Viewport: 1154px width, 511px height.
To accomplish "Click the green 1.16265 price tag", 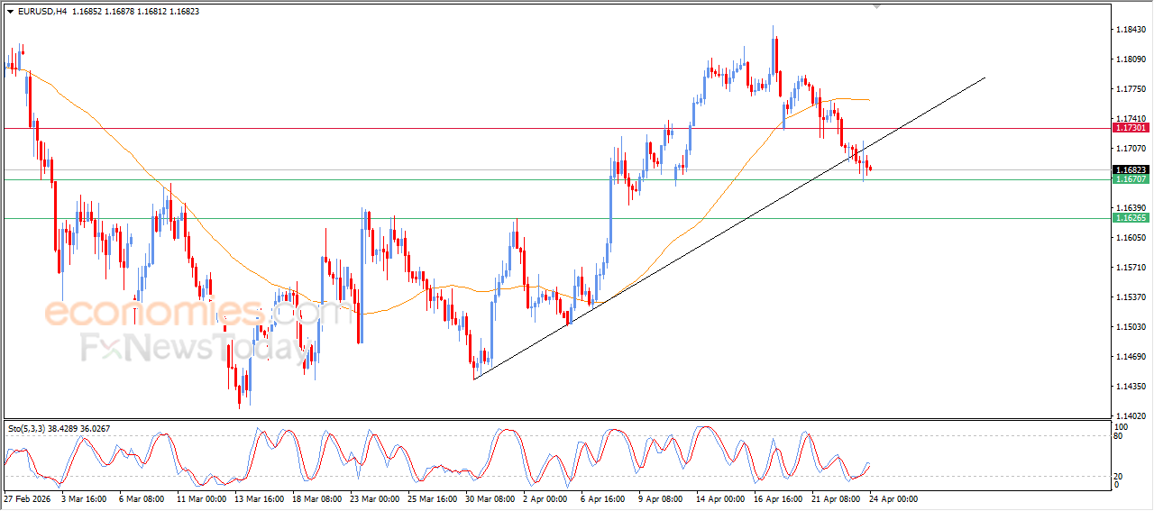I will pyautogui.click(x=1131, y=218).
